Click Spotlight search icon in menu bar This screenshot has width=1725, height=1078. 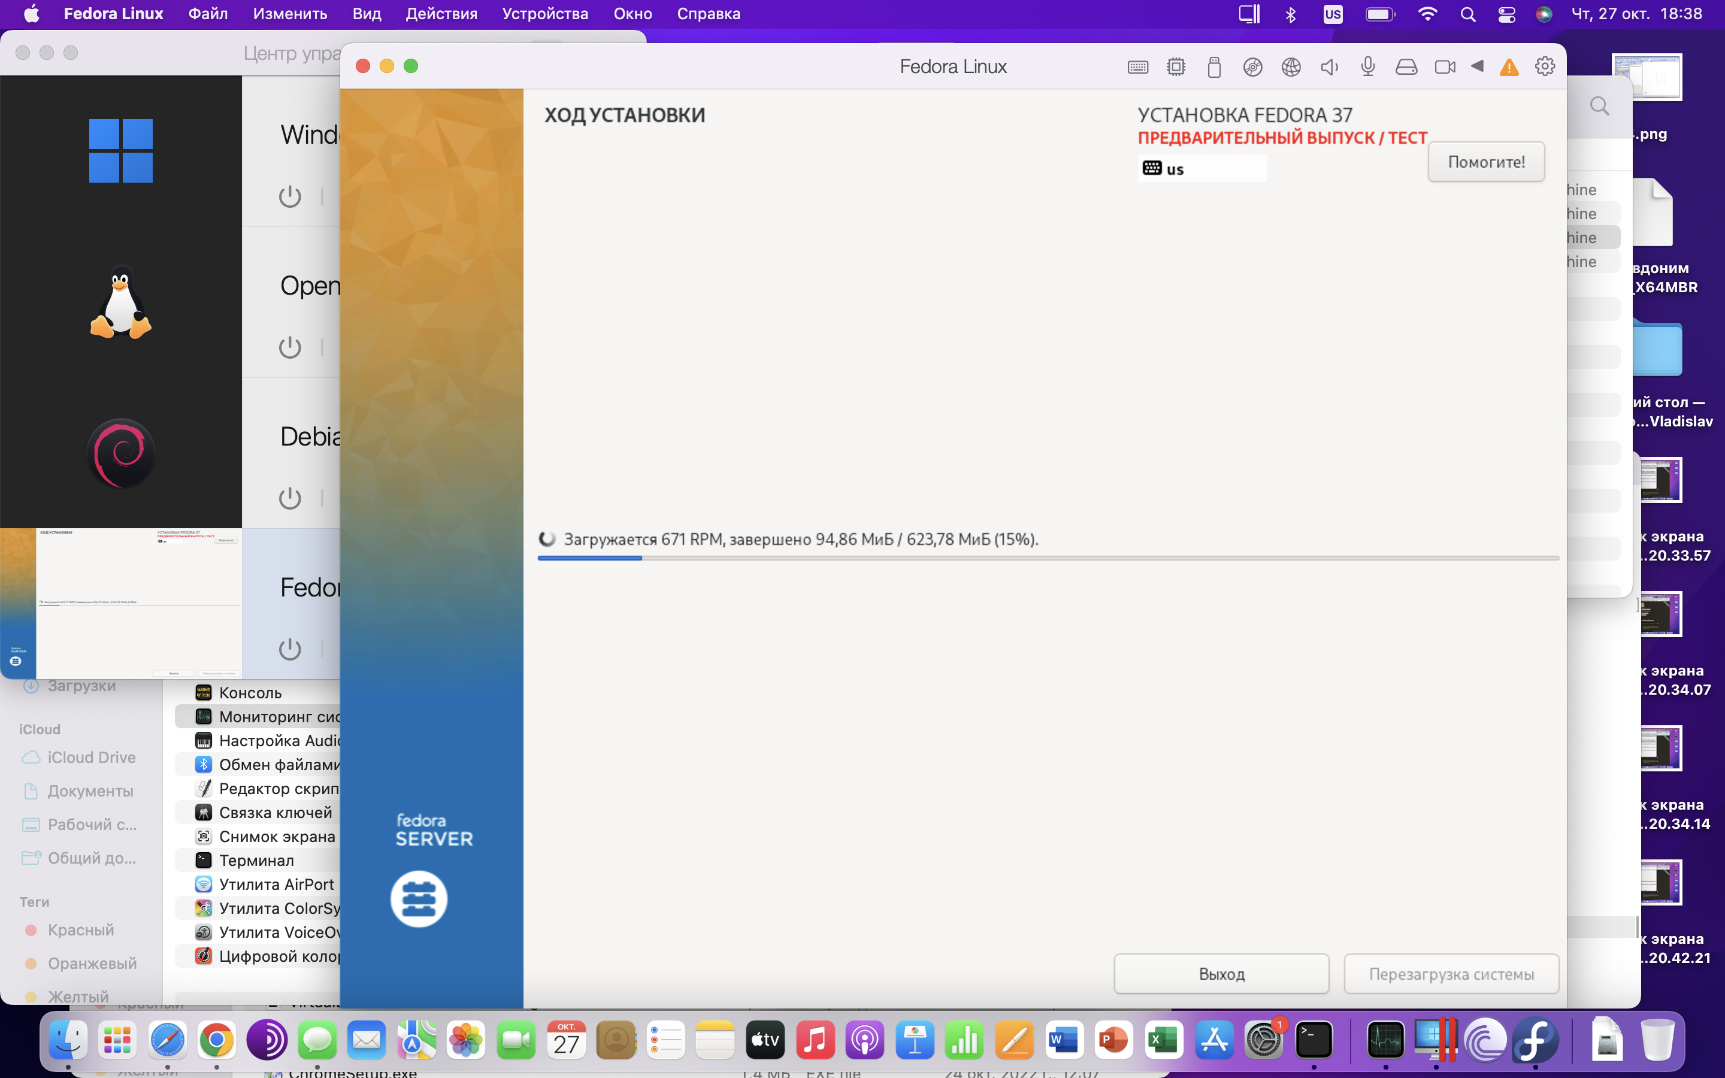click(1467, 14)
